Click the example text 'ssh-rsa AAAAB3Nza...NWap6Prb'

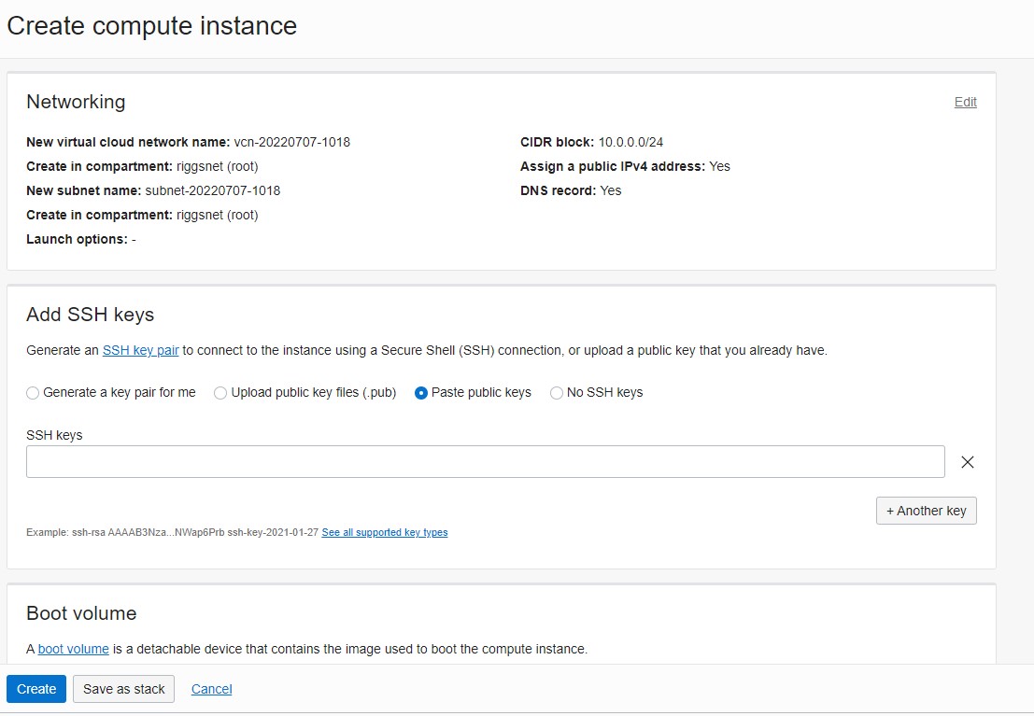tap(149, 532)
